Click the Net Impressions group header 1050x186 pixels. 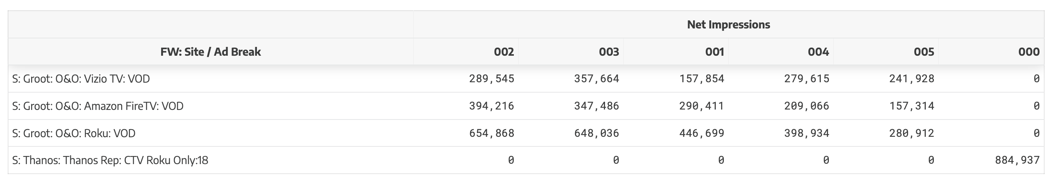point(728,25)
